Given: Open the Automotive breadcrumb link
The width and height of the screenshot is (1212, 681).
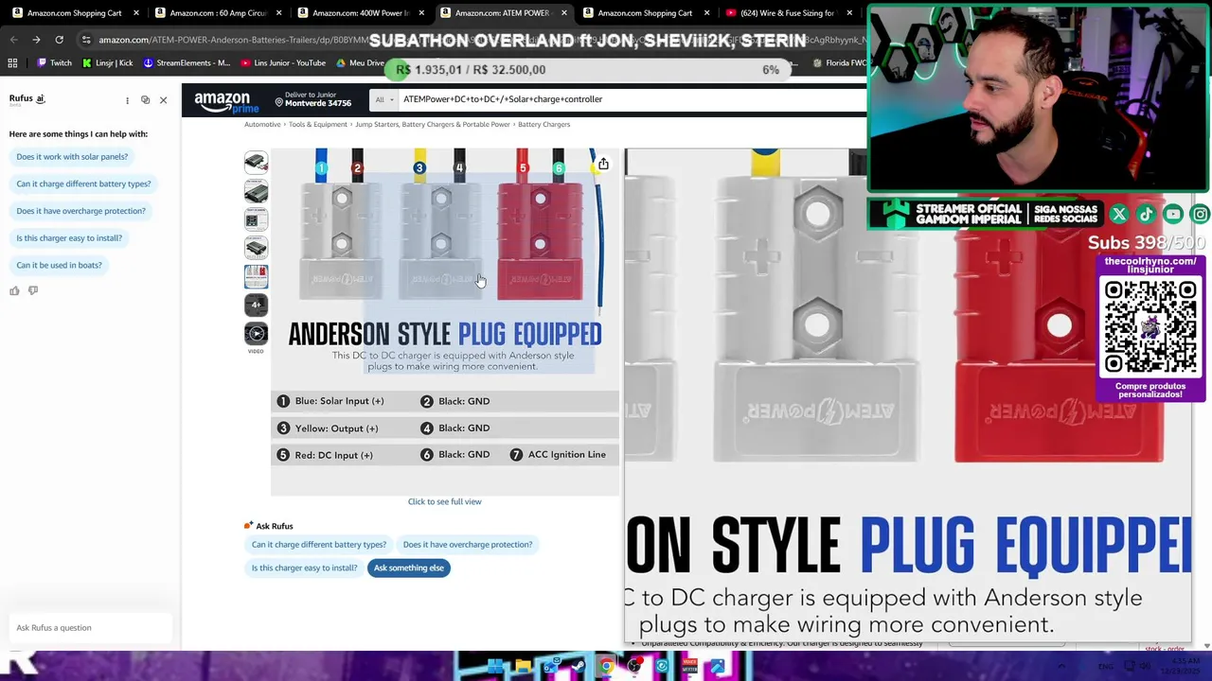Looking at the screenshot, I should (x=262, y=125).
